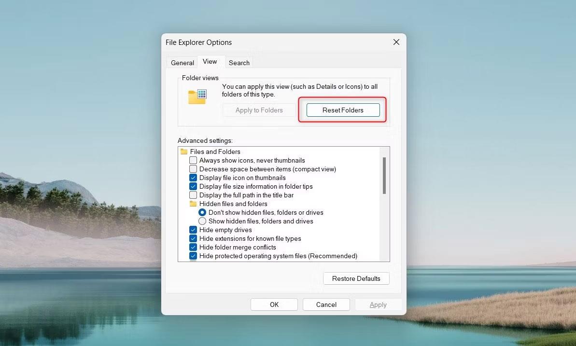The height and width of the screenshot is (346, 576).
Task: Switch to the General tab
Action: coord(182,62)
